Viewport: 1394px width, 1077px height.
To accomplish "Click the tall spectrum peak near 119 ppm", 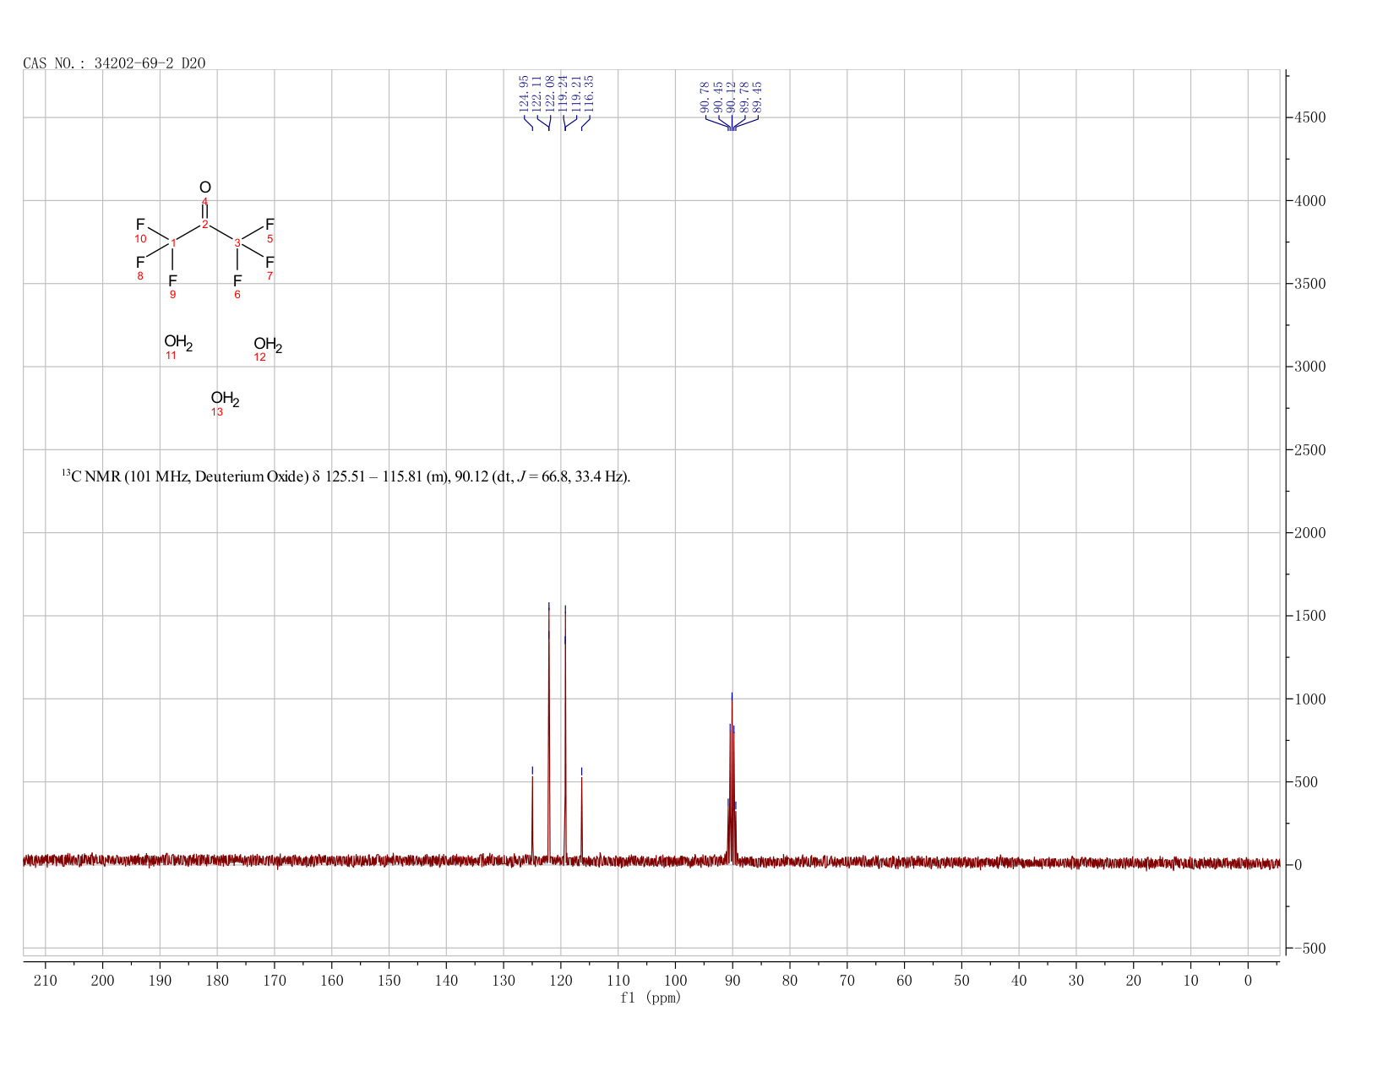I will pos(565,735).
